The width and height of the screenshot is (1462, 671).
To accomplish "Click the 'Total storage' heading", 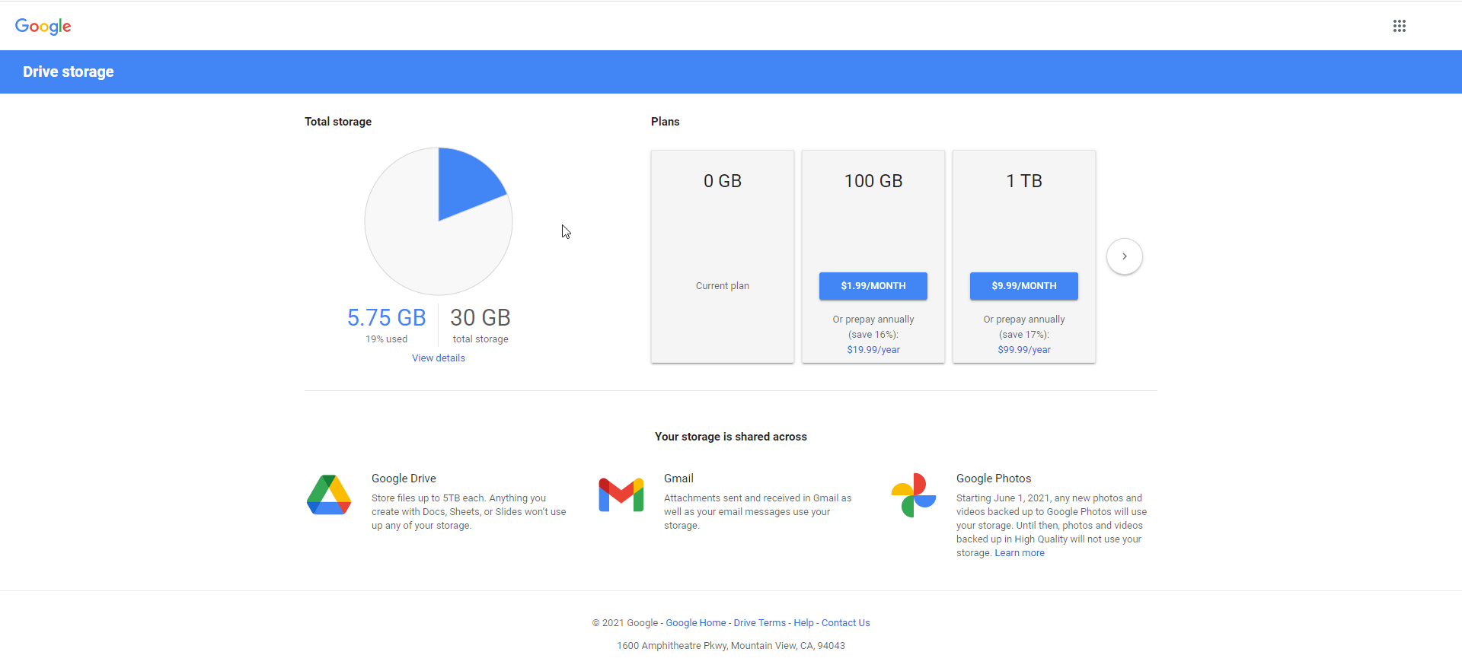I will [338, 122].
